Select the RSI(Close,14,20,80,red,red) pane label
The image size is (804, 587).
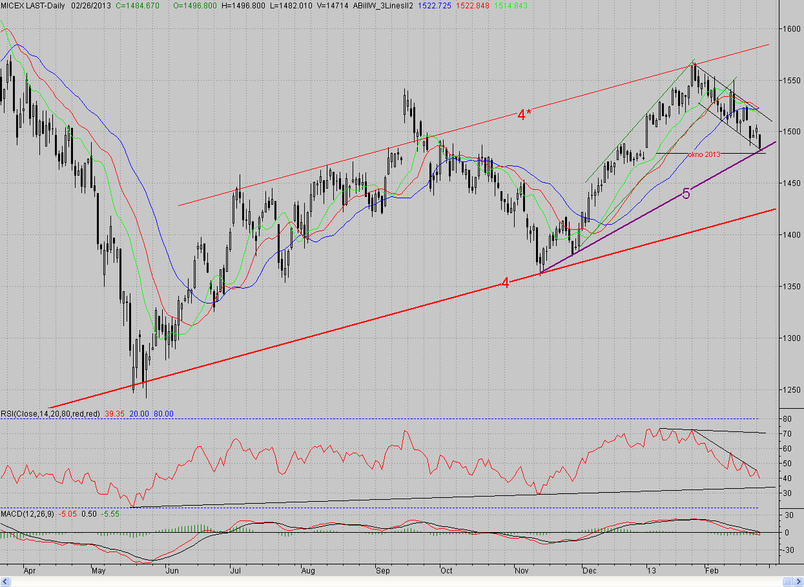pyautogui.click(x=50, y=414)
